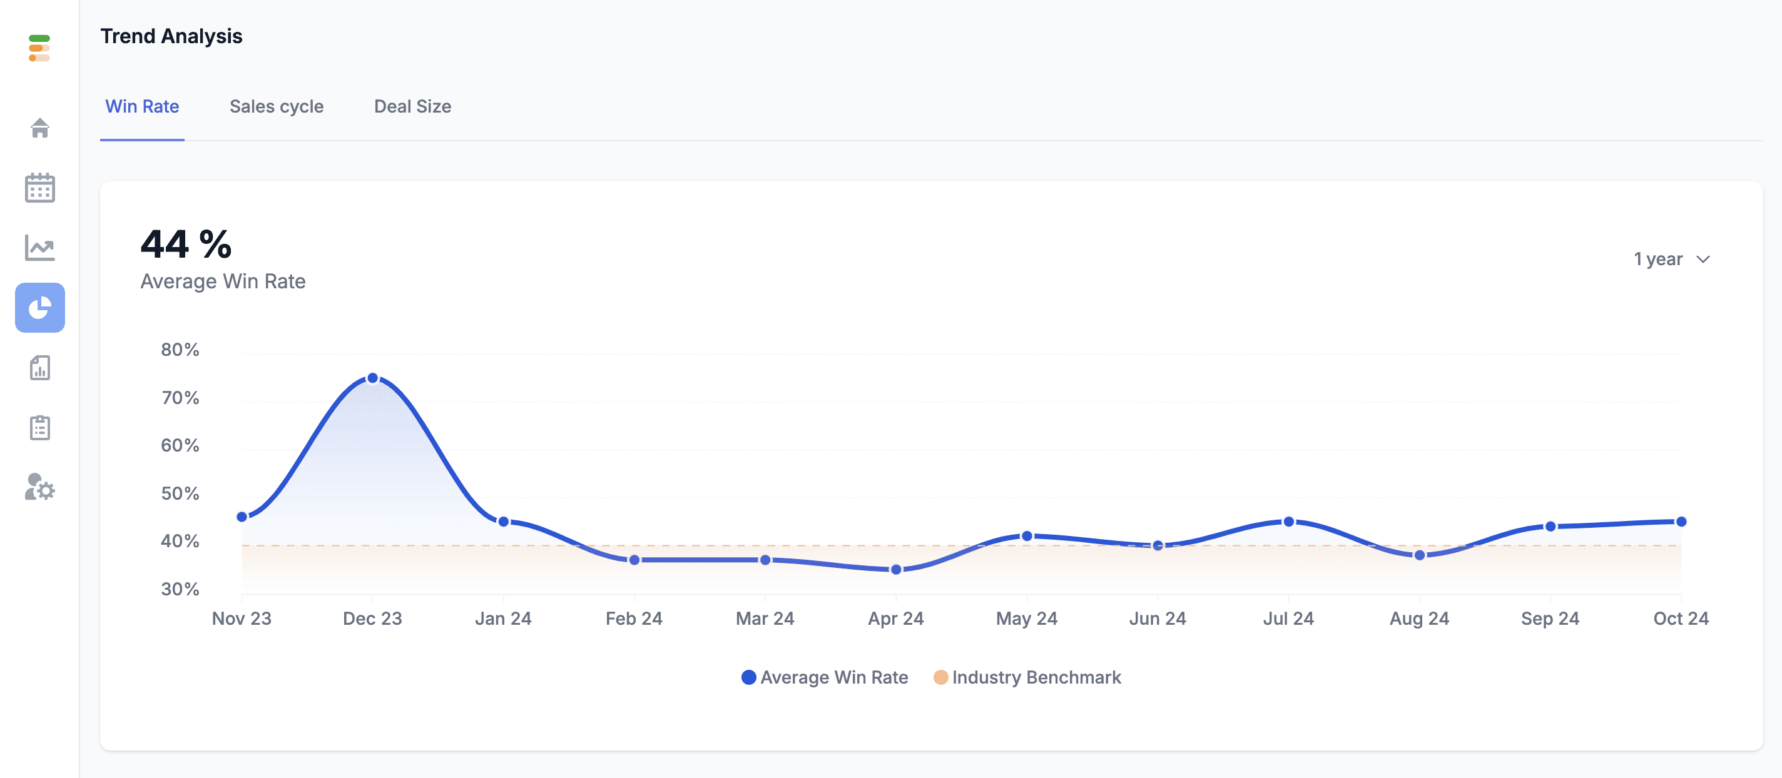
Task: Click the 50% y-axis label
Action: [180, 494]
